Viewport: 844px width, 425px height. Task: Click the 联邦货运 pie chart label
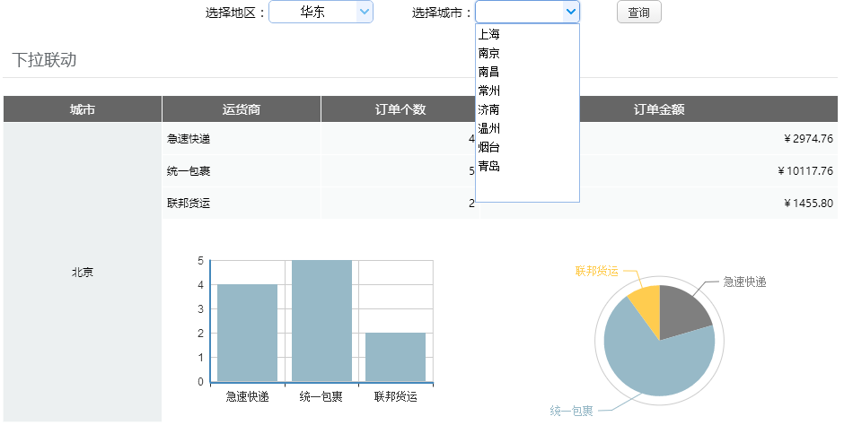[x=596, y=271]
